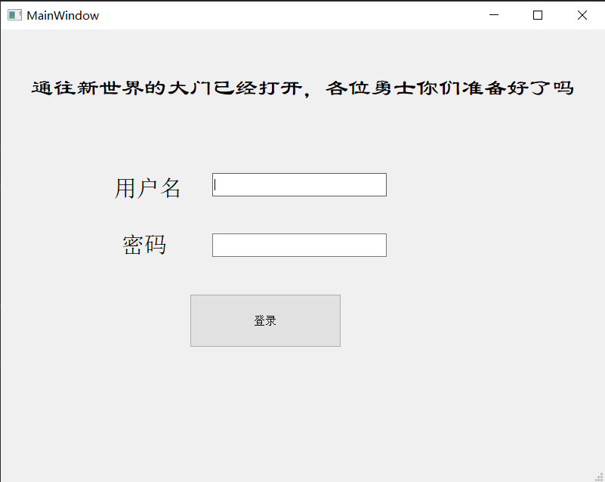Maximize the MainWindow

(x=538, y=14)
